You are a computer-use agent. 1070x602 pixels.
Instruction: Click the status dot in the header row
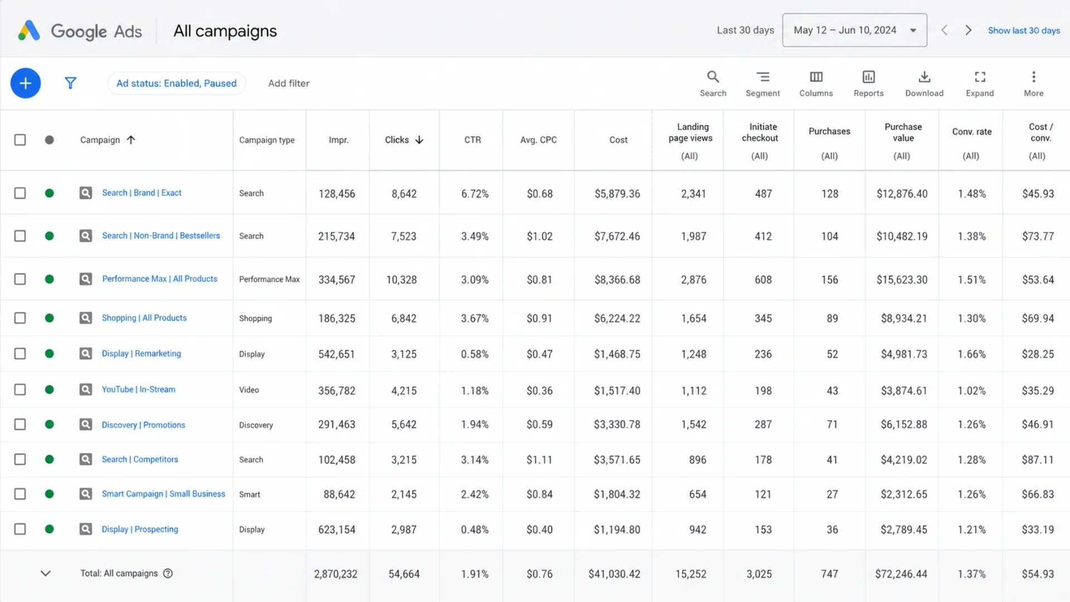(50, 140)
